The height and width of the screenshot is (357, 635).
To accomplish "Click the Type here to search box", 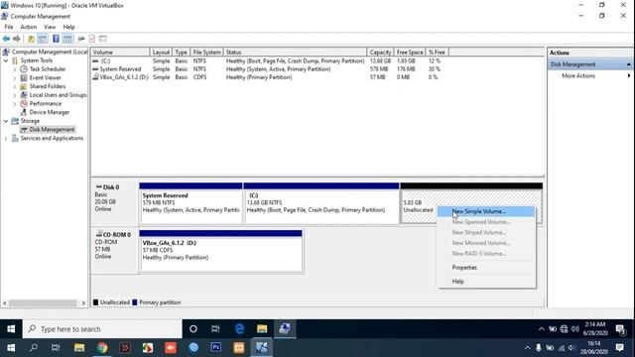I will [102, 329].
